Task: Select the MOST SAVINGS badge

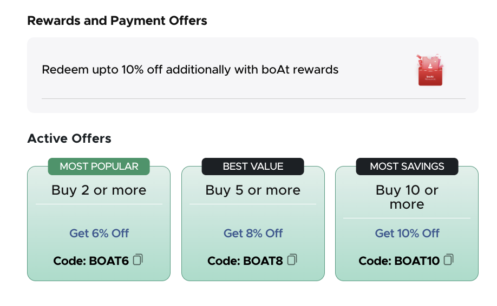Action: tap(407, 167)
